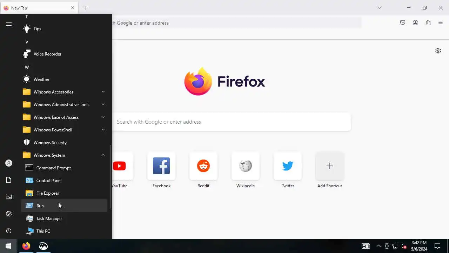Open Documents from Start sidebar

(9, 180)
